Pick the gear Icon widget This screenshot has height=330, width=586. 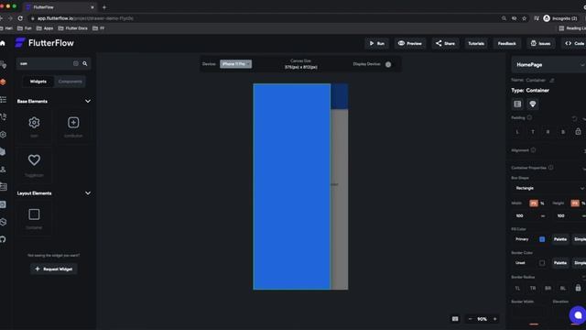pos(34,122)
